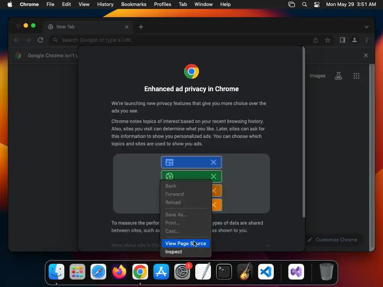Open the purple Visual Studio dock icon
383x287 pixels.
[296, 272]
